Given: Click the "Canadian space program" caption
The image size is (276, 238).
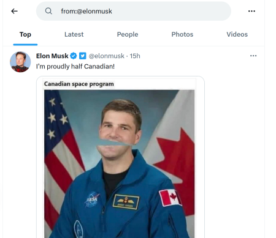Looking at the screenshot, I should 79,84.
